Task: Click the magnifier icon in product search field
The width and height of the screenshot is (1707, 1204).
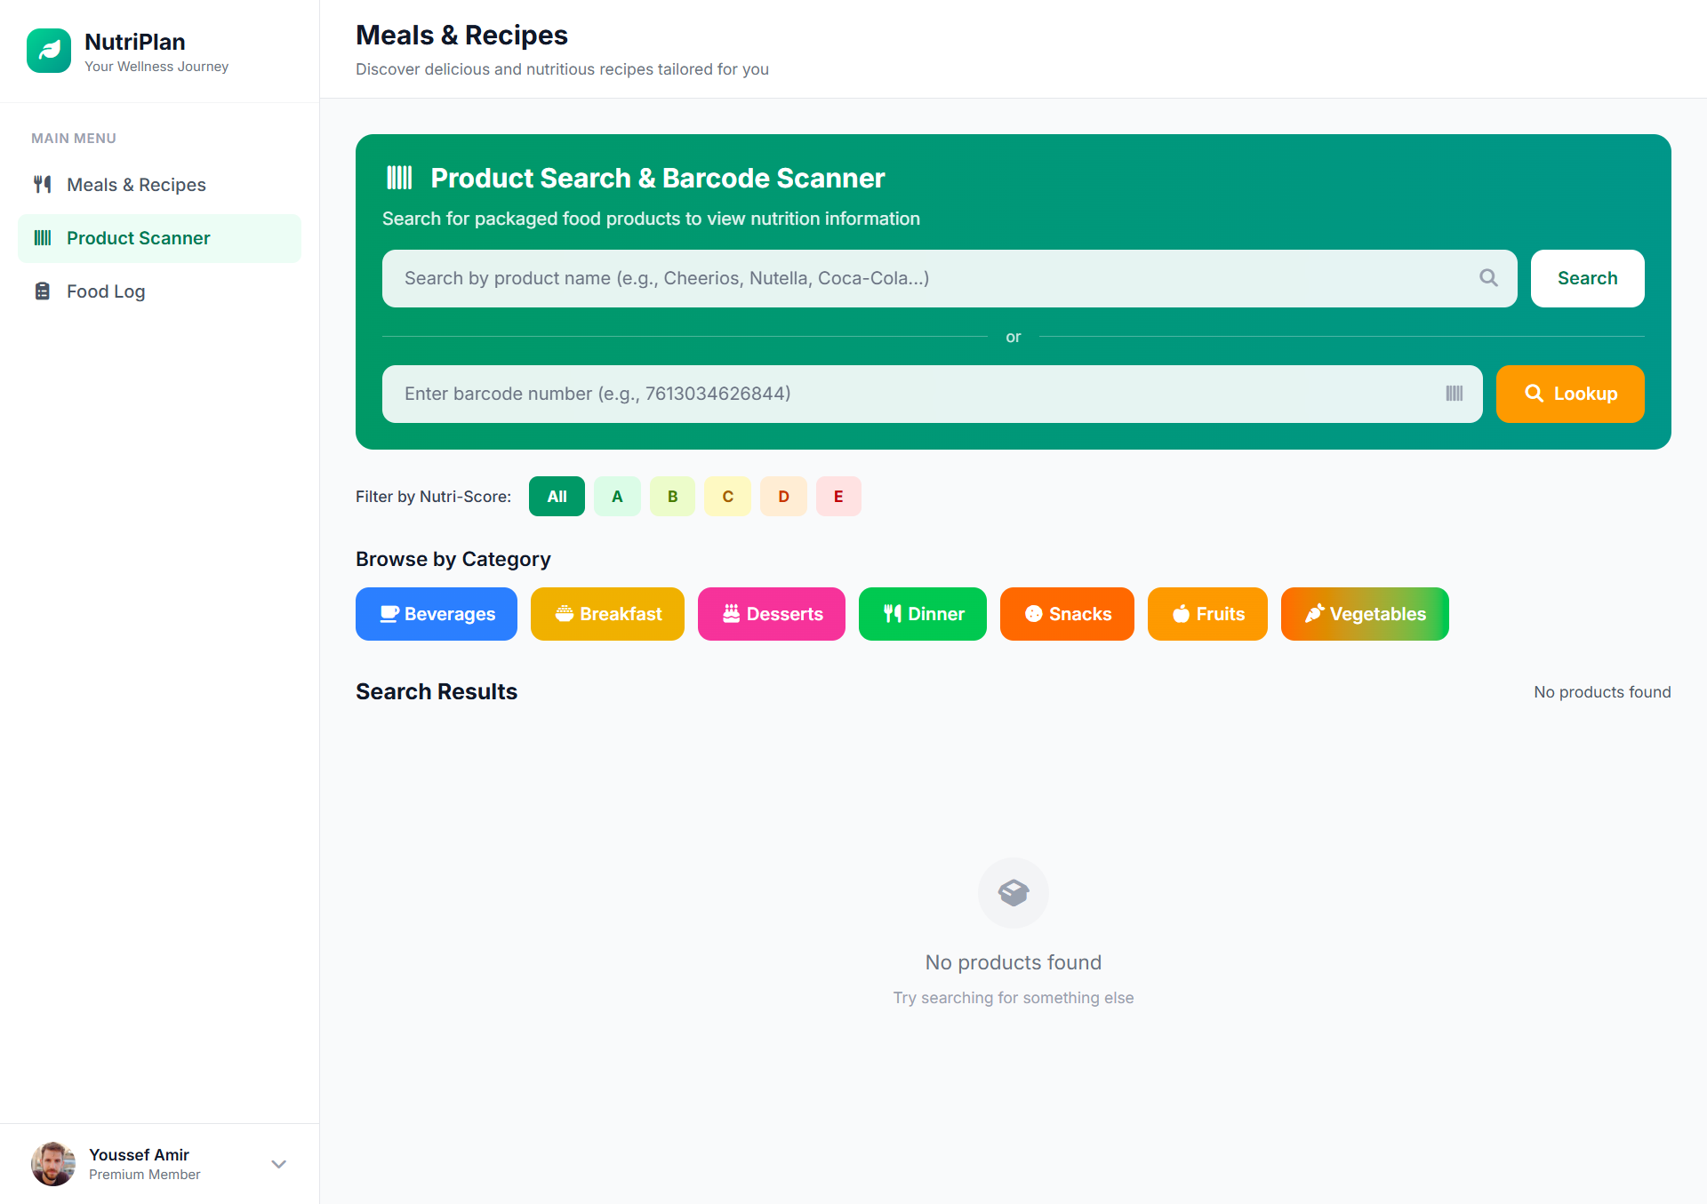Action: (1488, 278)
